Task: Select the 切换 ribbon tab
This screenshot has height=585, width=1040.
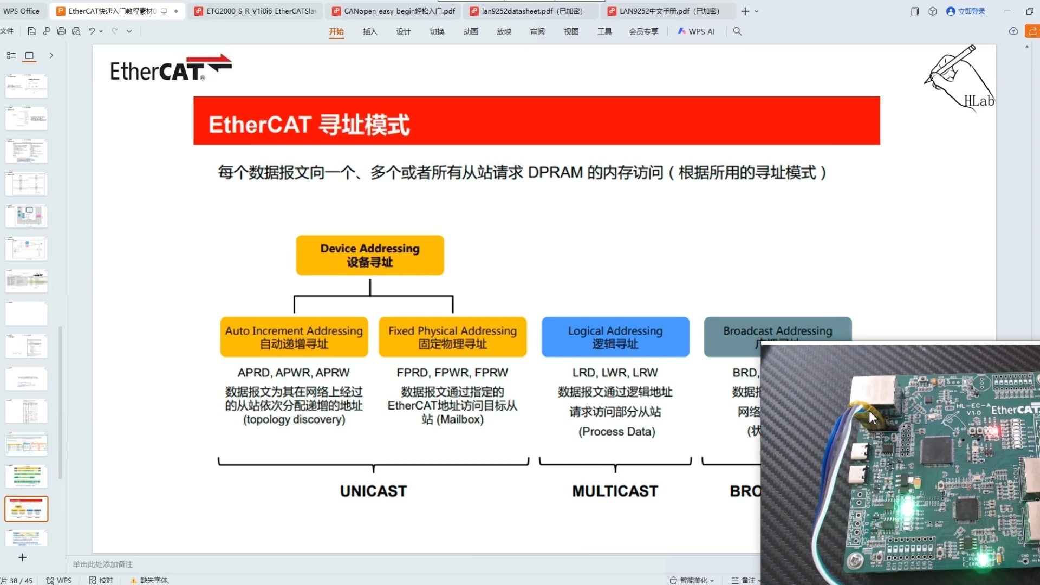Action: click(x=437, y=31)
